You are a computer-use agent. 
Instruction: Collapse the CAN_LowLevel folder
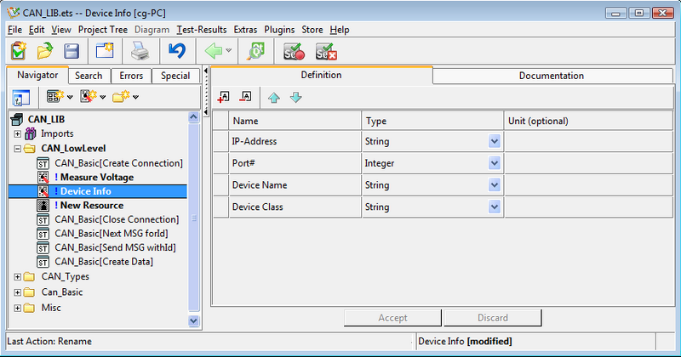point(18,148)
